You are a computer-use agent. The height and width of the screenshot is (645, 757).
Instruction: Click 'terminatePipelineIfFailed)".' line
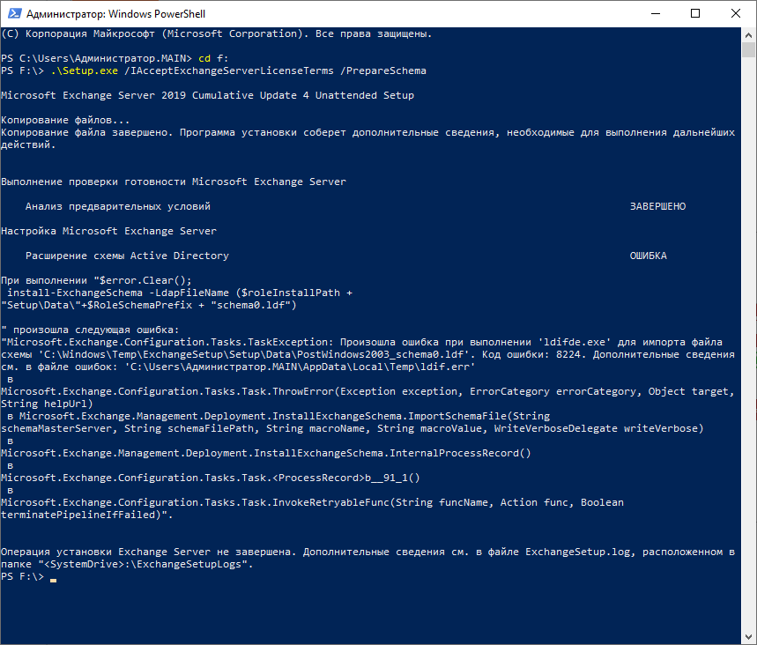[87, 515]
